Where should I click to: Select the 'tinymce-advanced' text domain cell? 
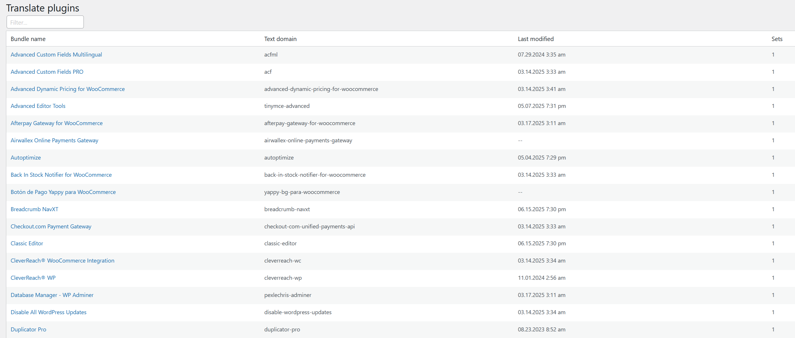point(287,106)
